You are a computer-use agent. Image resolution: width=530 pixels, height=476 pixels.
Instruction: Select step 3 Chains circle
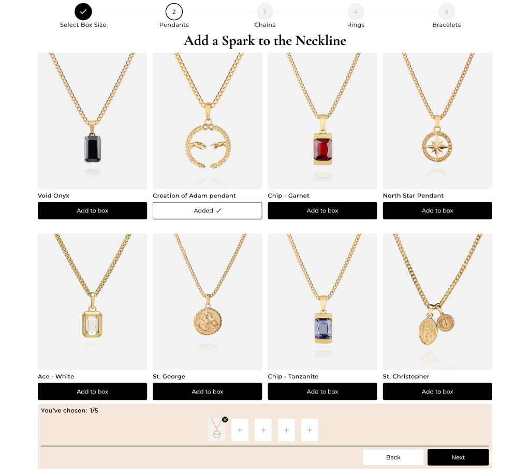pos(264,12)
